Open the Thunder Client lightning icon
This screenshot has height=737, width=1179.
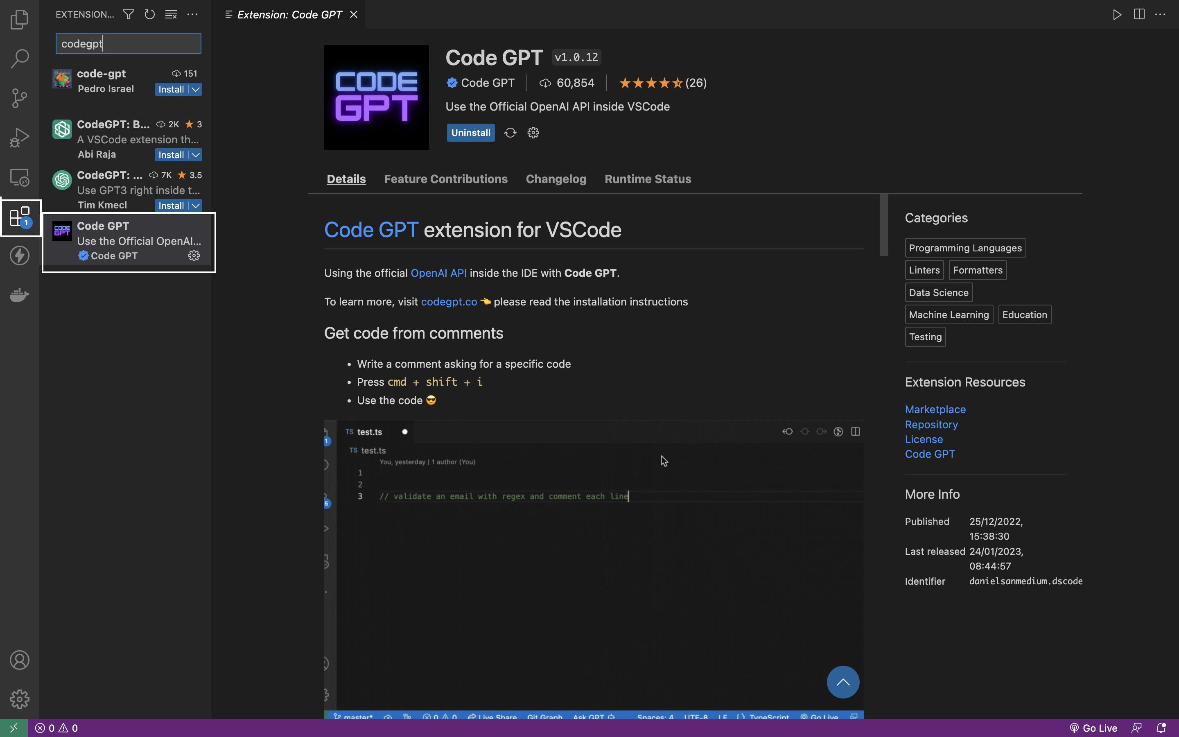click(20, 255)
